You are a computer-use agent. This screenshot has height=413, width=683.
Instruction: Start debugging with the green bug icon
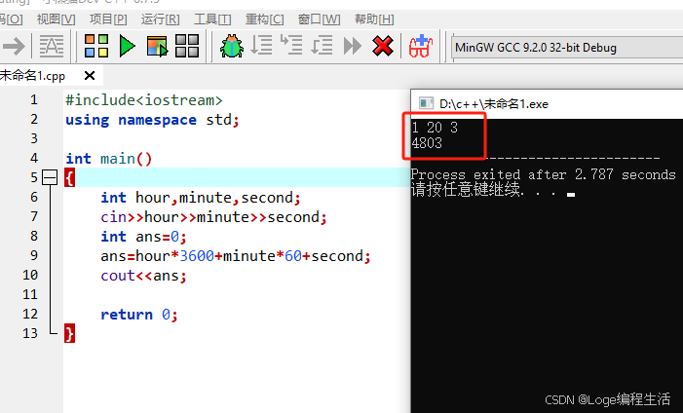[232, 46]
